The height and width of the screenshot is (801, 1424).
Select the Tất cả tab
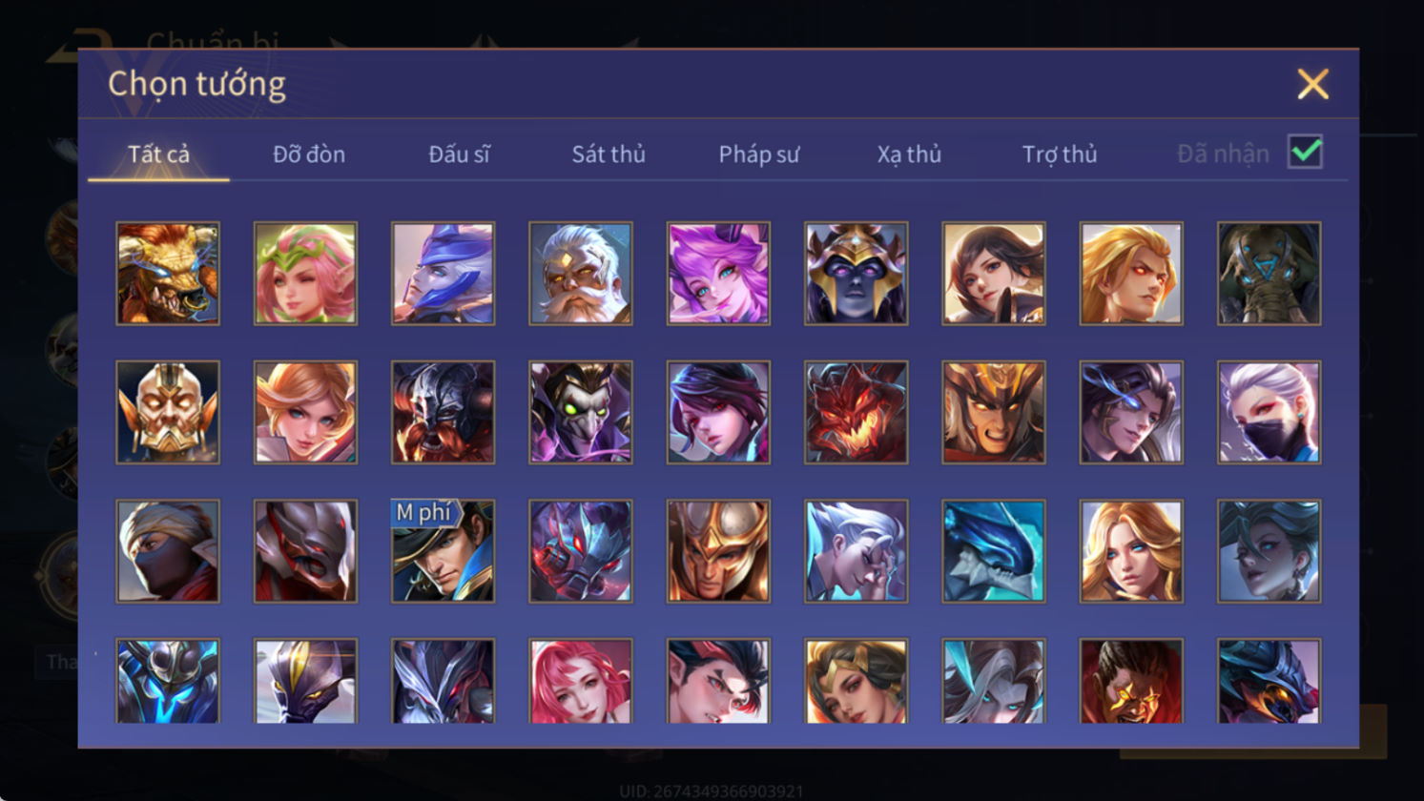(x=158, y=154)
